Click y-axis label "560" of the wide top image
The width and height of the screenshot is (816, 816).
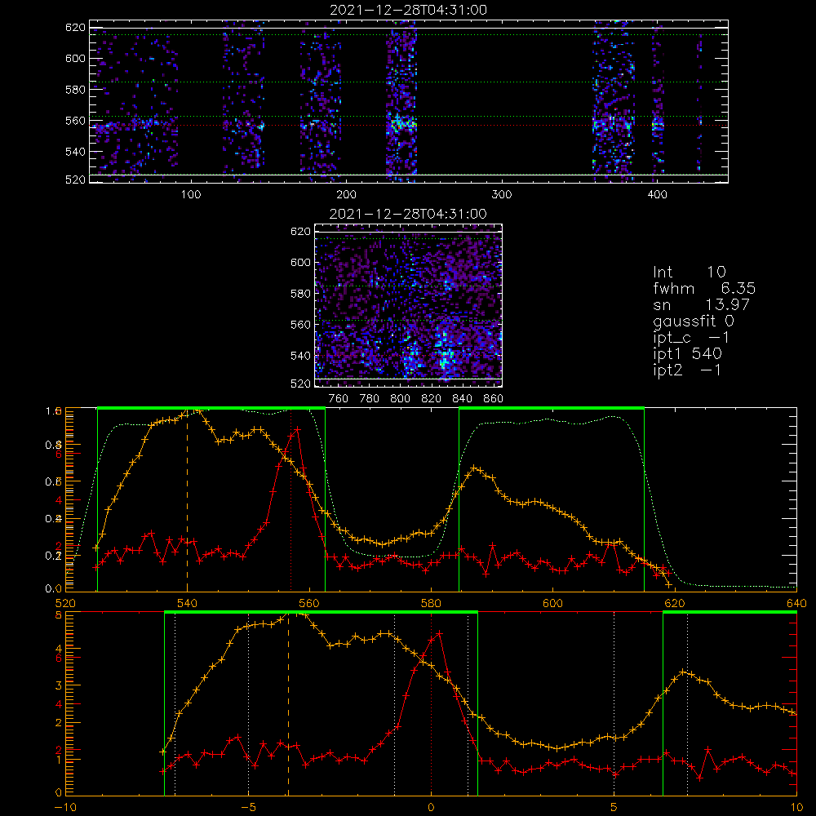coord(75,121)
